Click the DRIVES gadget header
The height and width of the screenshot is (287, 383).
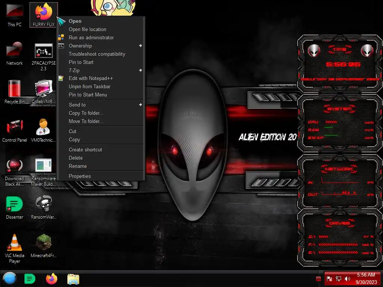point(340,223)
